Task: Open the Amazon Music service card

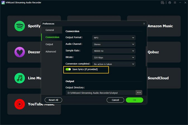Action: [164, 26]
